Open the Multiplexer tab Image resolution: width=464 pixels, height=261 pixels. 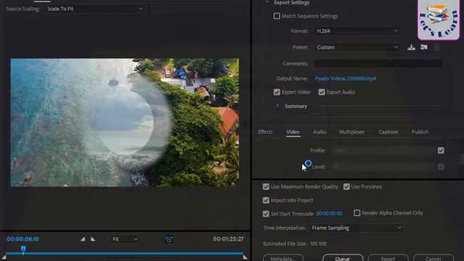352,132
